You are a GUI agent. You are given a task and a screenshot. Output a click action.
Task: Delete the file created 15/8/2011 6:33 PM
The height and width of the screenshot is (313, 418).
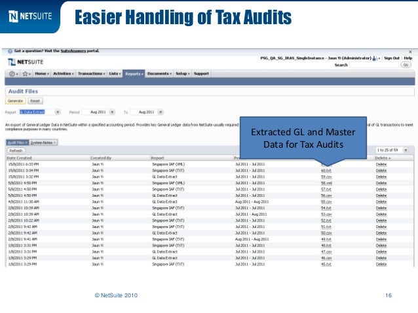tap(381, 165)
